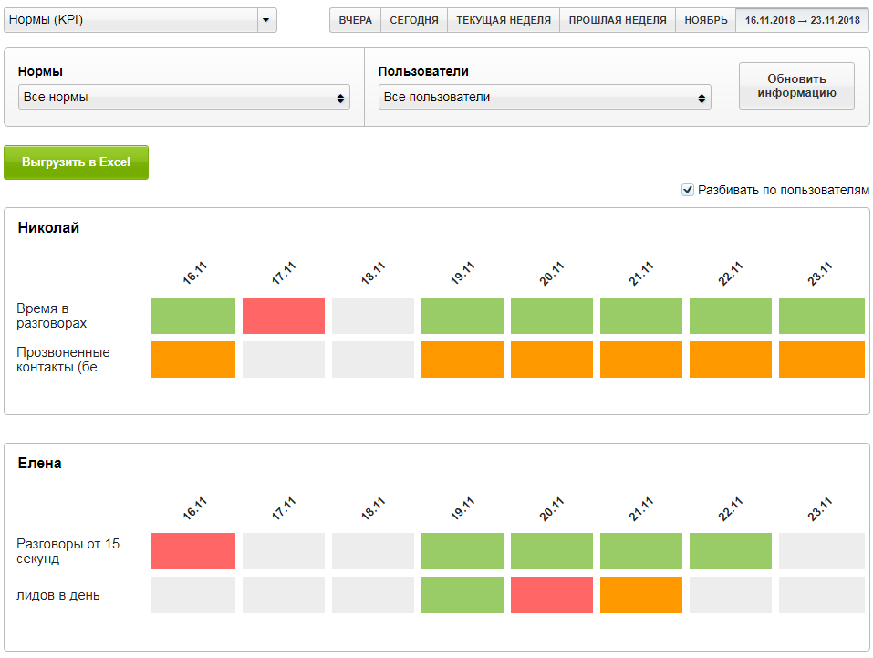Select the Ноябрь period tab
873x658 pixels.
pos(705,20)
